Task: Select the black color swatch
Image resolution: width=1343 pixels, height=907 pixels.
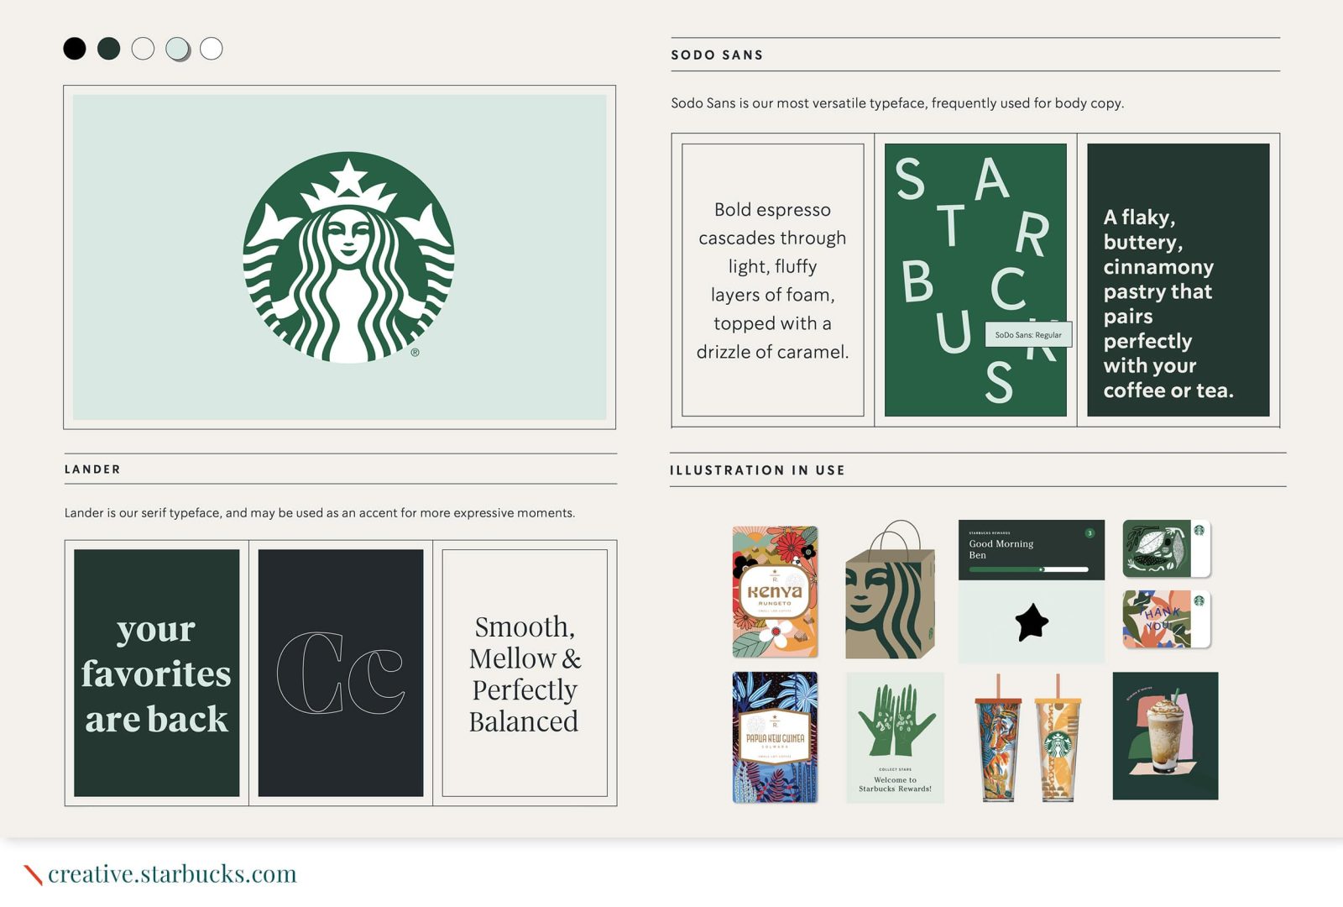Action: [x=75, y=49]
